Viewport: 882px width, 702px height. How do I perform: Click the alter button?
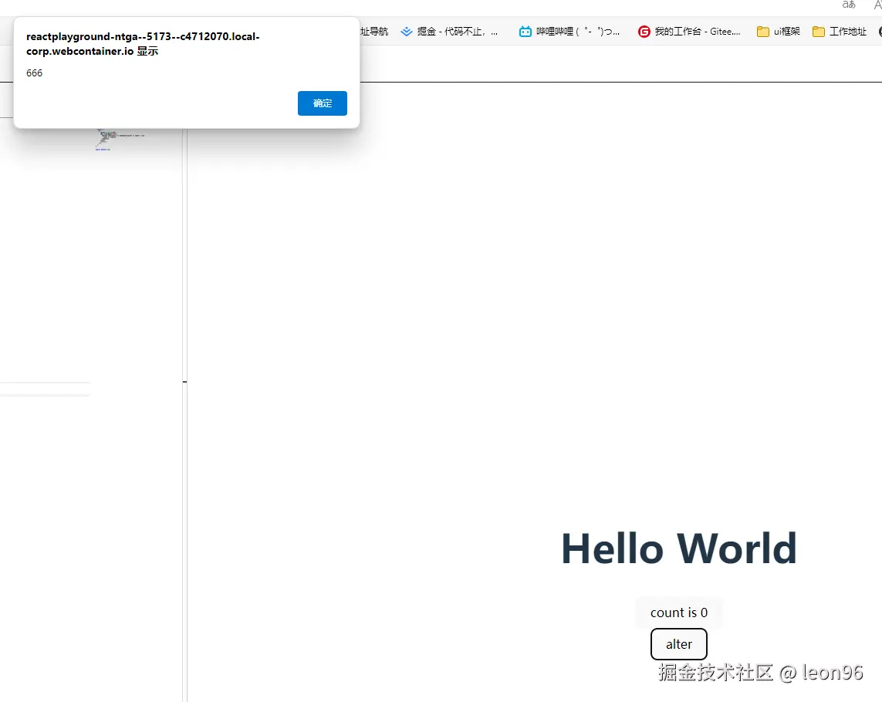(x=678, y=644)
